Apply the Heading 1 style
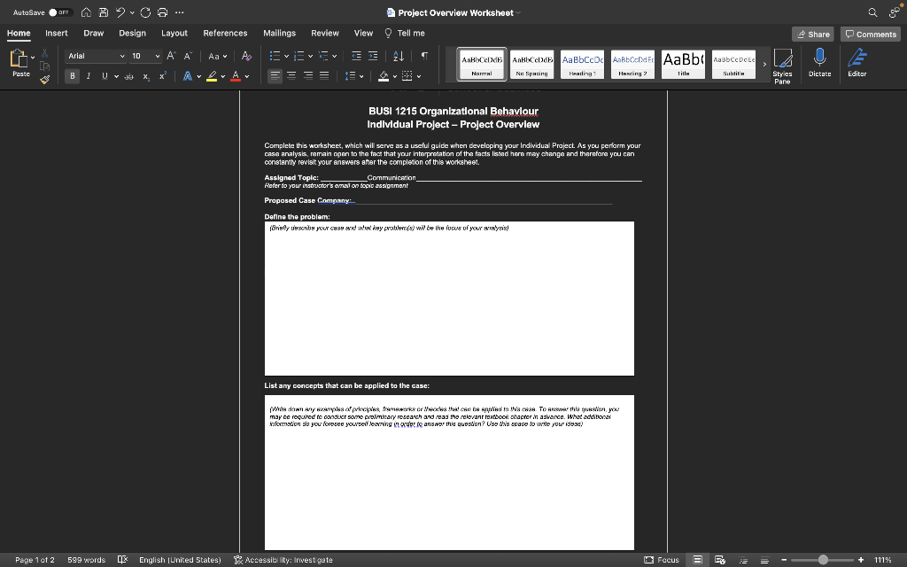The image size is (907, 567). (x=583, y=64)
